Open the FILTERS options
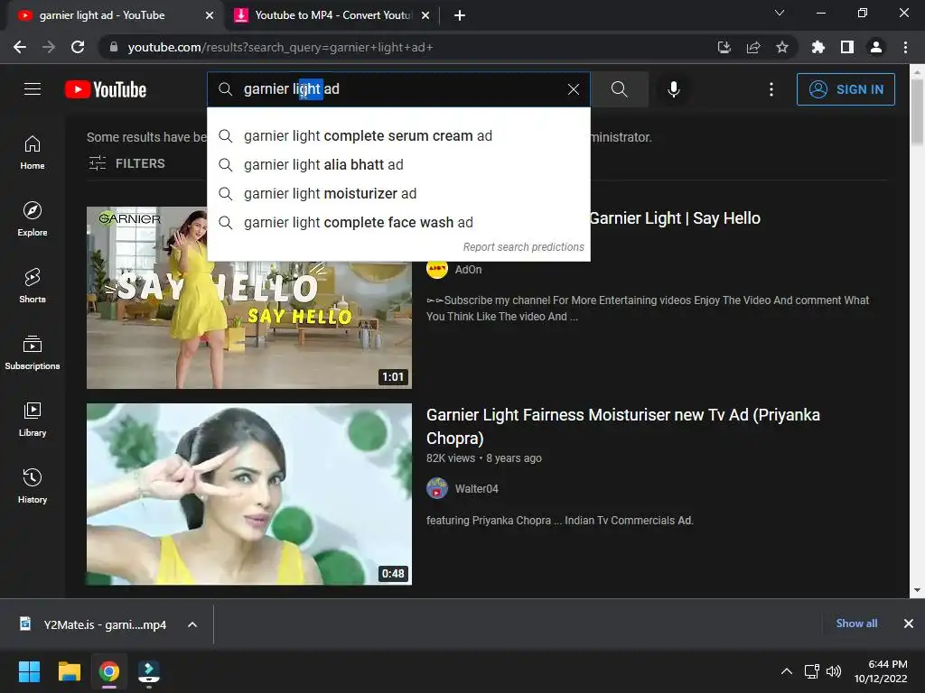Image resolution: width=925 pixels, height=693 pixels. coord(126,163)
